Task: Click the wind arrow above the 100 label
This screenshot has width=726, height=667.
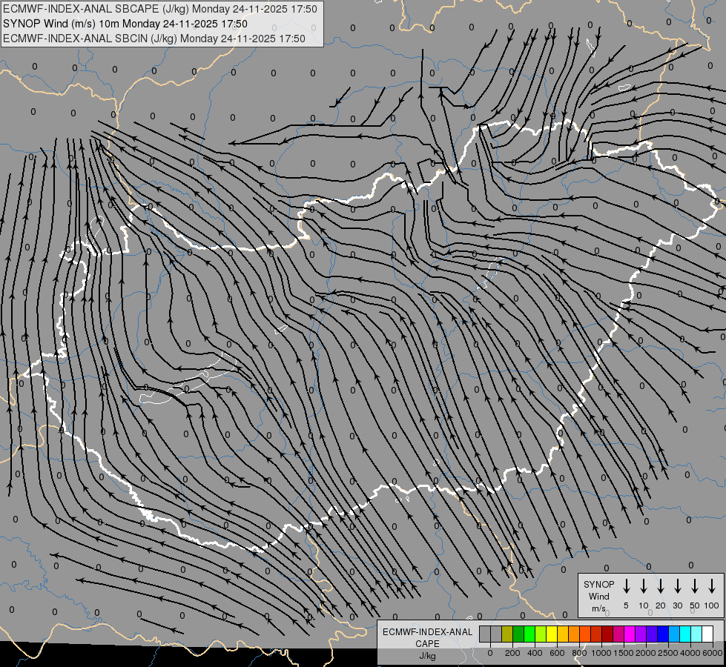Action: pyautogui.click(x=712, y=586)
